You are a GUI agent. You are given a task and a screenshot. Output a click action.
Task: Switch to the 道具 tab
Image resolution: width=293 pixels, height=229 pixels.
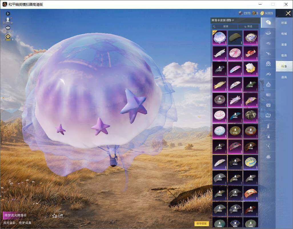pos(284,77)
